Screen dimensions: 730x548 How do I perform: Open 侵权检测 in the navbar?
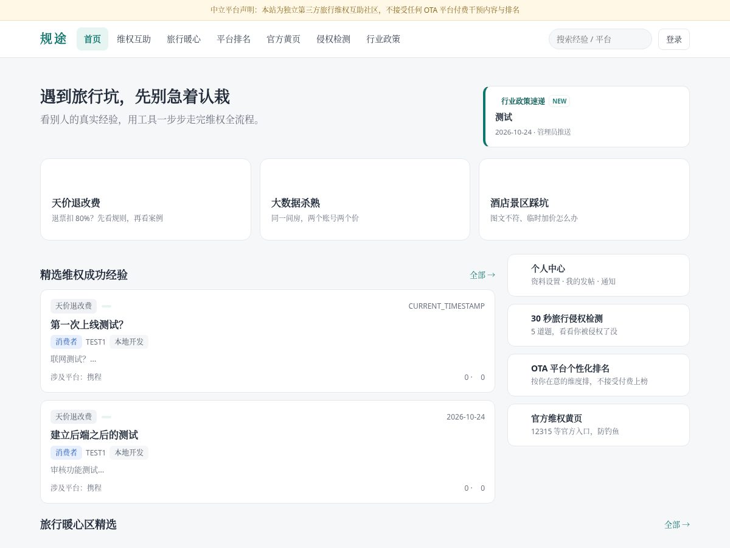pos(333,39)
